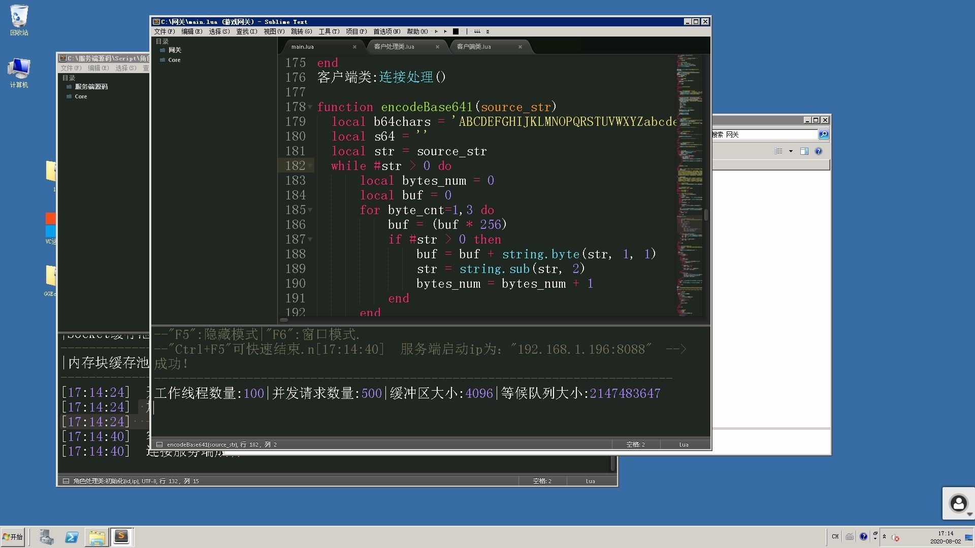The image size is (975, 548).
Task: Click 空格: 2 indentation setting in status bar
Action: pos(635,444)
